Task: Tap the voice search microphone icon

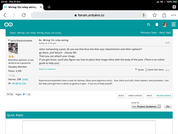Action: 144,15
